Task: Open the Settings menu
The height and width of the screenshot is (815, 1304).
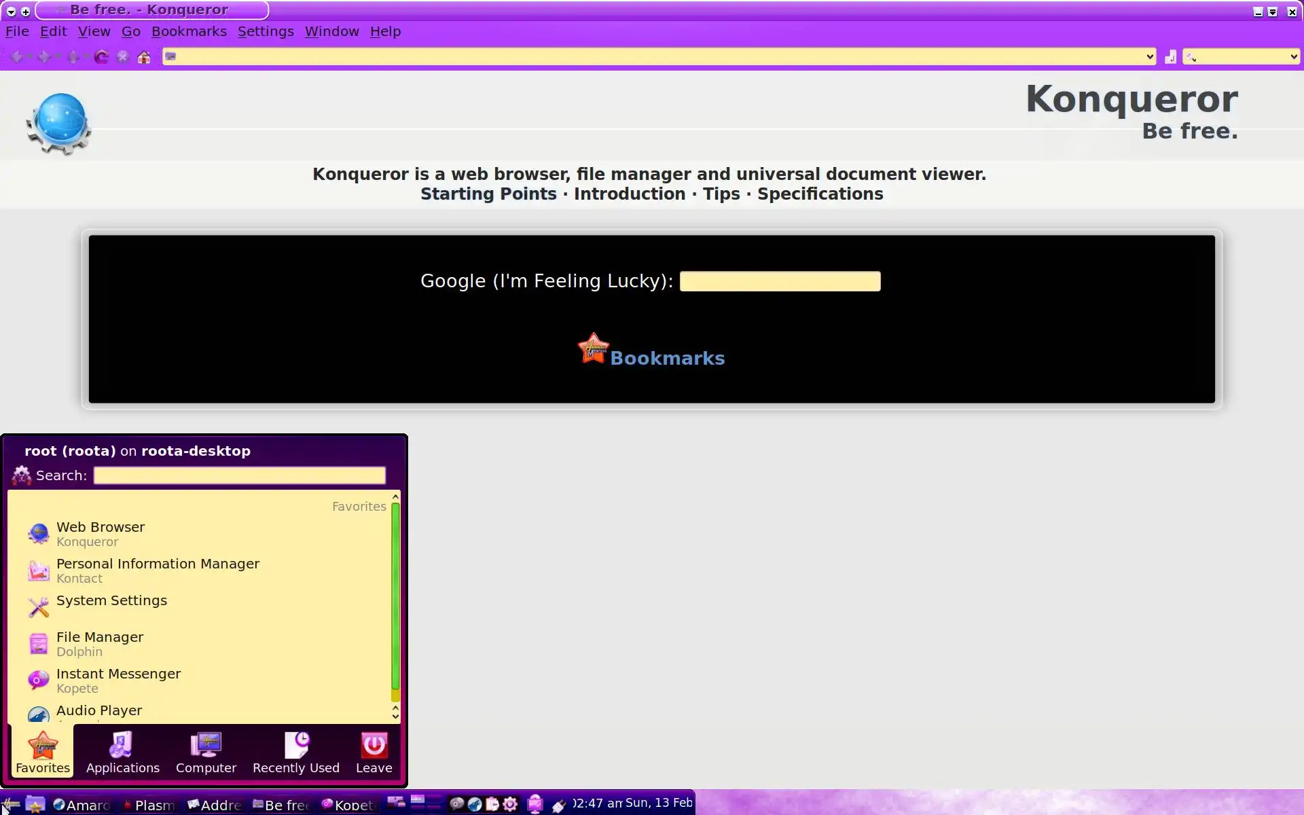Action: (266, 31)
